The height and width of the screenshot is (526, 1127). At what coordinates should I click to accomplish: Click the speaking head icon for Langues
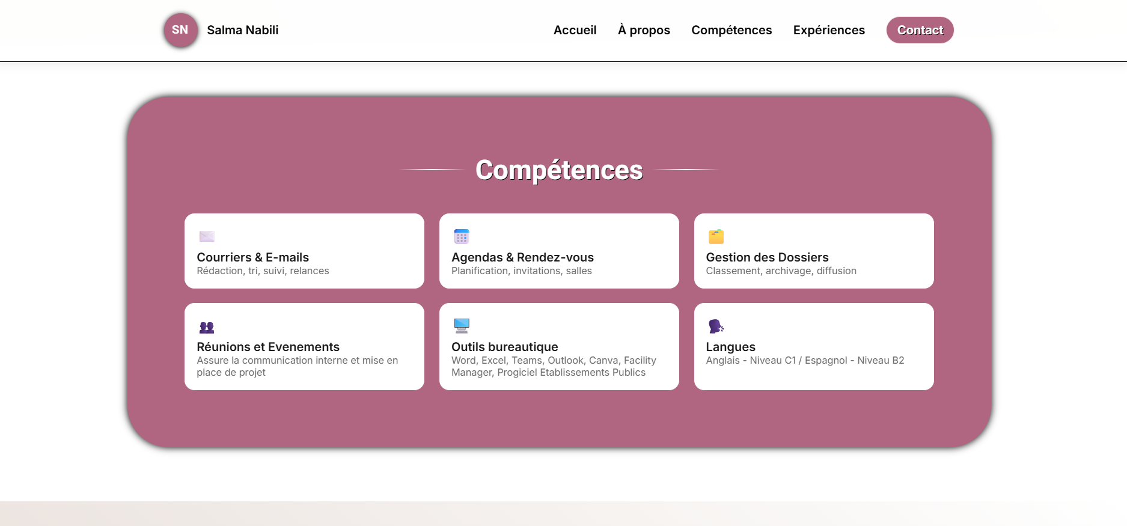point(716,326)
